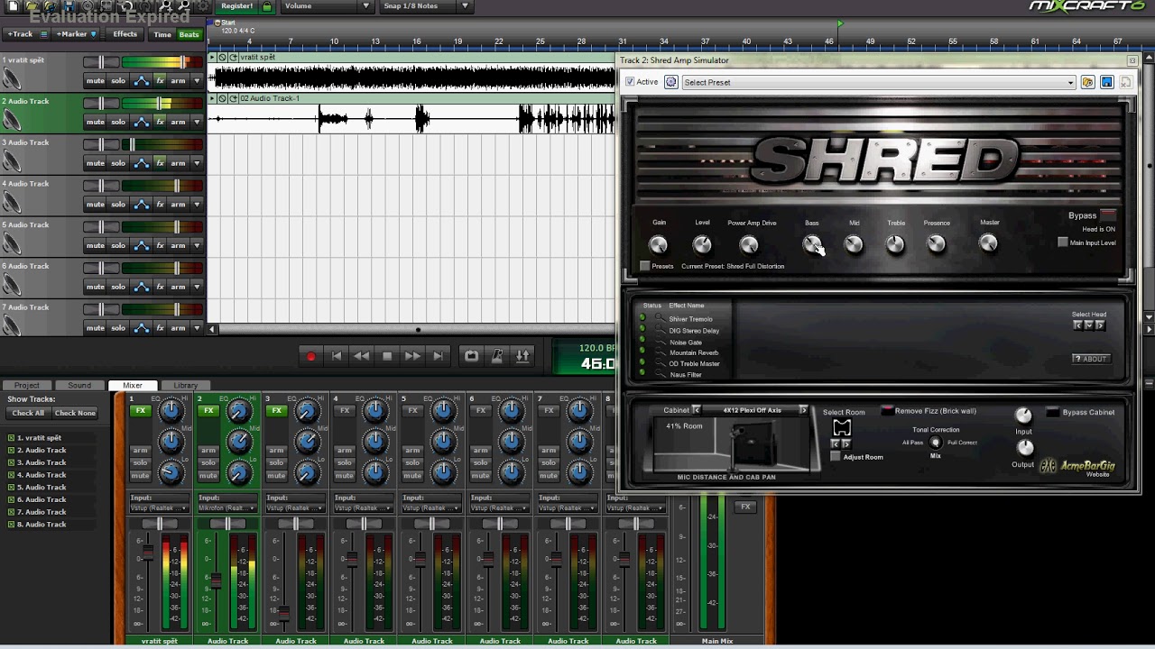Switch timeline to Beats mode
Viewport: 1155px width, 649px height.
[x=189, y=34]
